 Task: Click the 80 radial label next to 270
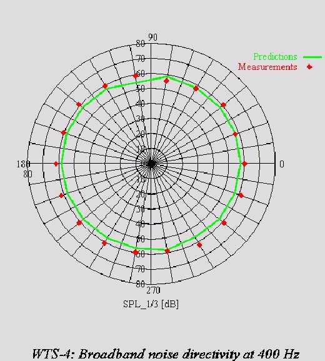[x=141, y=284]
